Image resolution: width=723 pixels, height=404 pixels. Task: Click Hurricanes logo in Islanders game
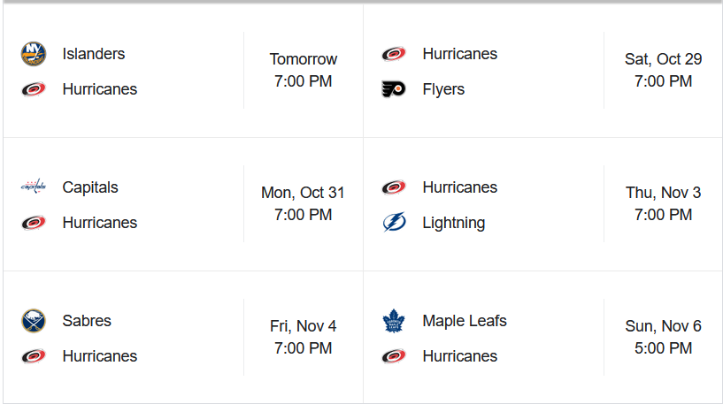pos(34,89)
